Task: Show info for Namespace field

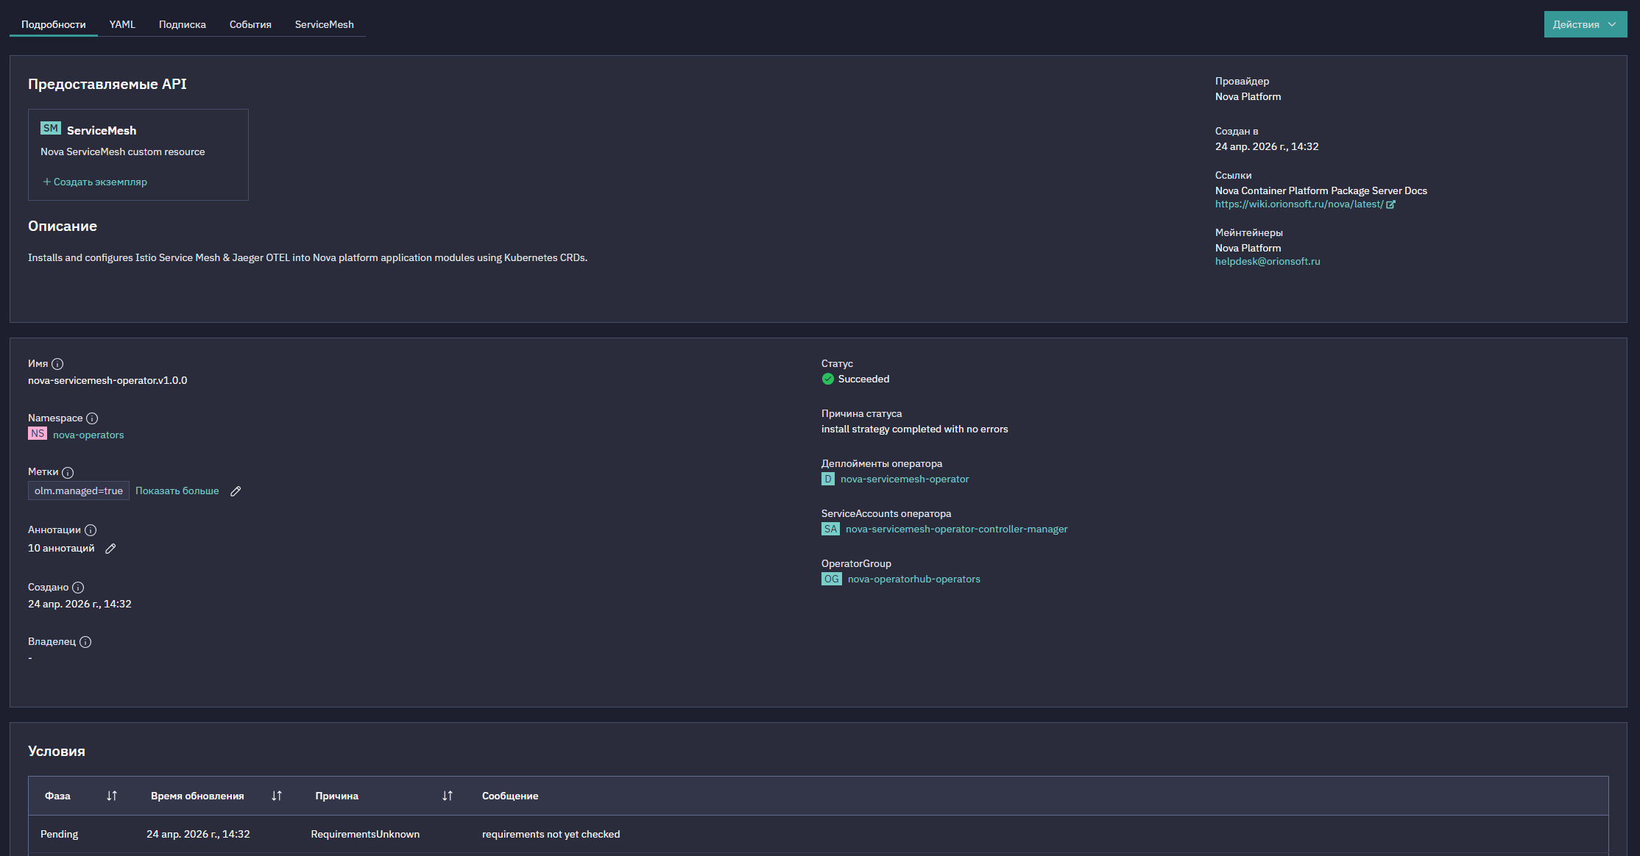Action: tap(92, 418)
